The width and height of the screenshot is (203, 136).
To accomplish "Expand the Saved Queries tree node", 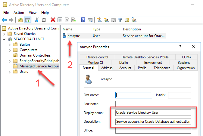I will click(4, 34).
